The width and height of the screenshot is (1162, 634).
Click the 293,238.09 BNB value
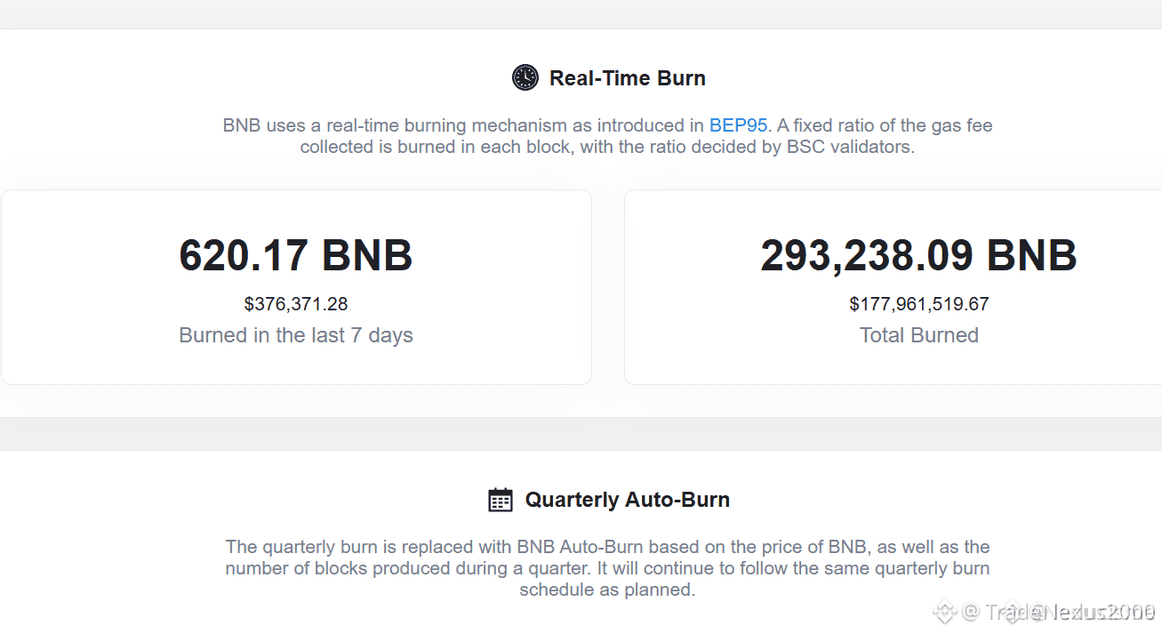pyautogui.click(x=919, y=256)
